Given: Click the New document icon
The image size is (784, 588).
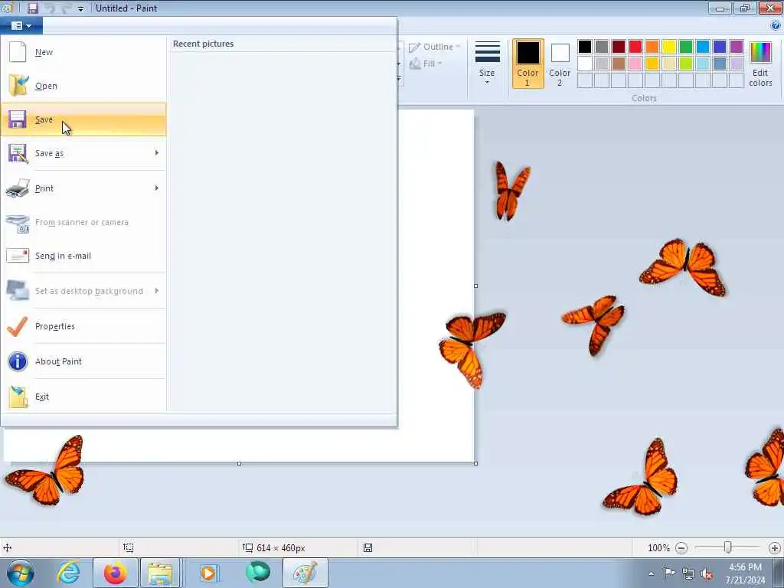Looking at the screenshot, I should coord(18,52).
